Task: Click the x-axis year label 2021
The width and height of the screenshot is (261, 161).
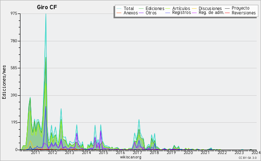Action: (x=205, y=152)
